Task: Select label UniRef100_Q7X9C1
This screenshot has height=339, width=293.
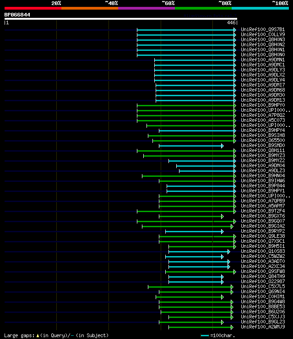Action: click(x=263, y=241)
